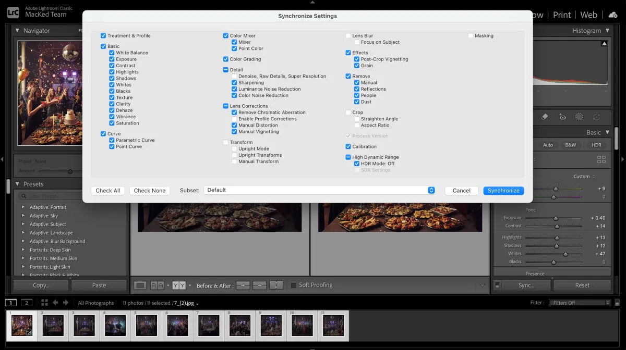
Task: Enable the Masking checkbox
Action: [471, 36]
